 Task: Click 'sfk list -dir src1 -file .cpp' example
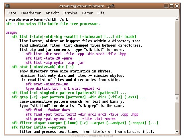(76, 54)
